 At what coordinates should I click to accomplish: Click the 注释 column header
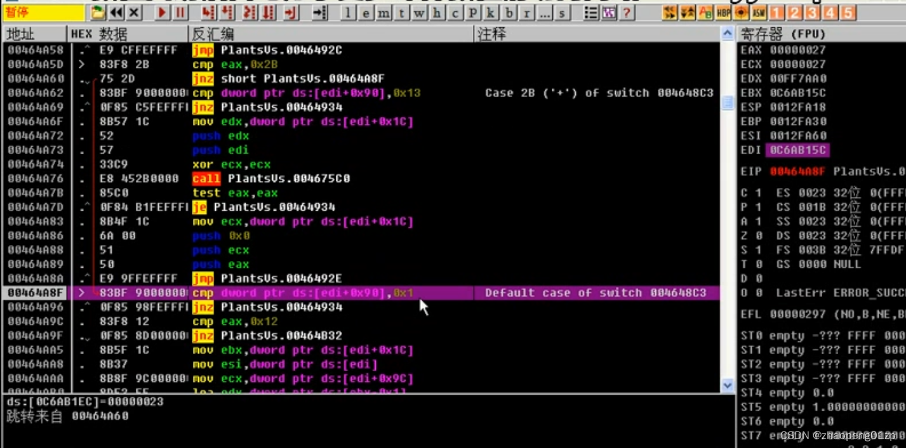click(597, 34)
